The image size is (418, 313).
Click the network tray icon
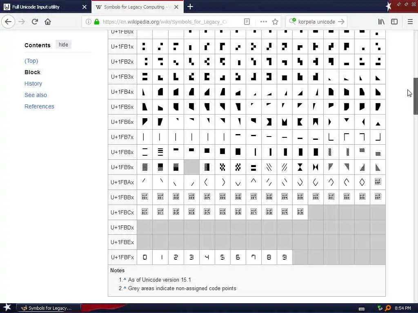(x=380, y=308)
